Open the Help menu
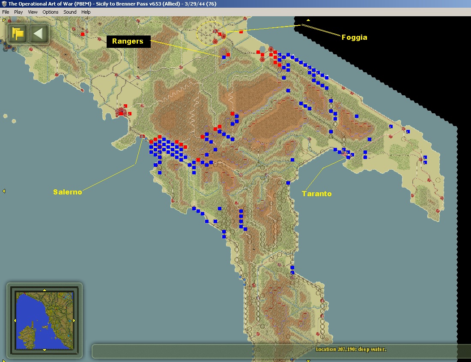This screenshot has height=362, width=471. tap(86, 12)
